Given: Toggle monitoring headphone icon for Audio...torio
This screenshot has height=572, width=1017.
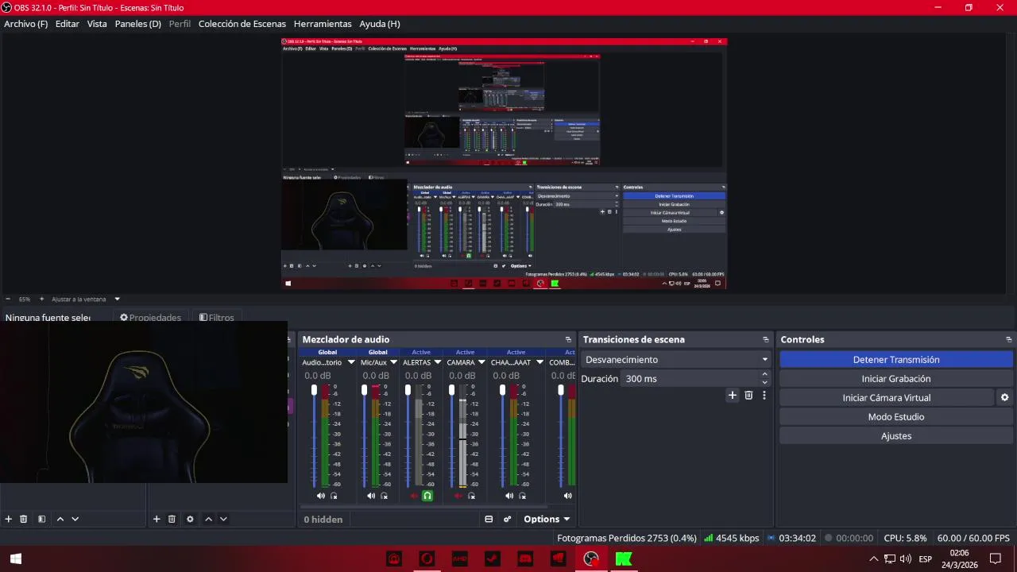Looking at the screenshot, I should click(x=334, y=496).
